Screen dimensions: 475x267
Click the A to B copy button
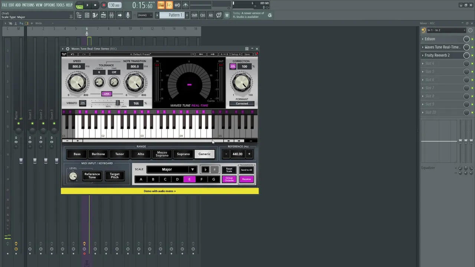[224, 54]
